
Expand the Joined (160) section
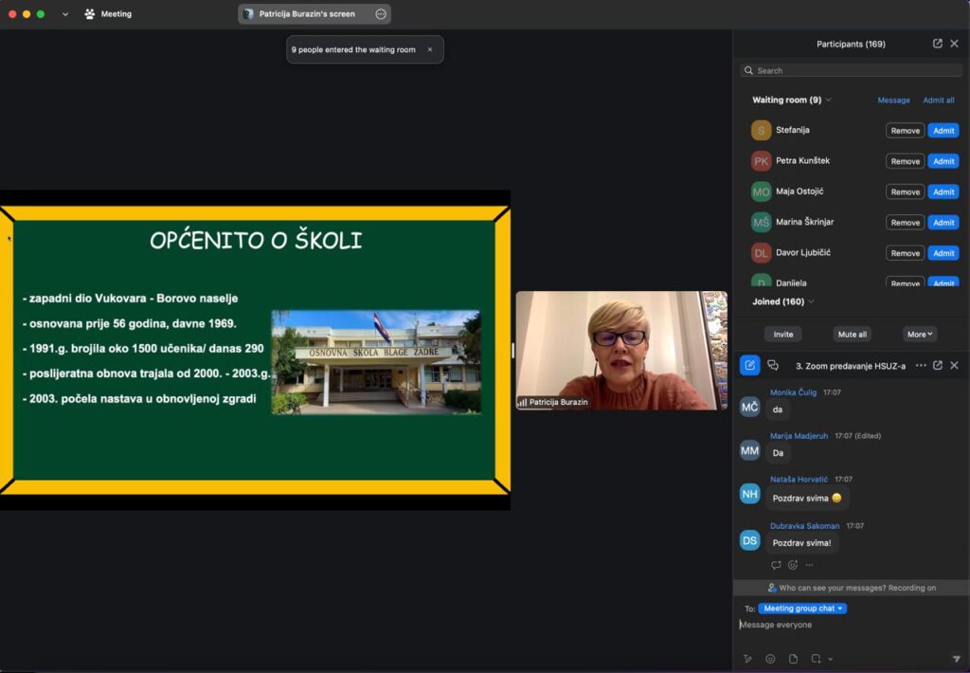point(812,301)
